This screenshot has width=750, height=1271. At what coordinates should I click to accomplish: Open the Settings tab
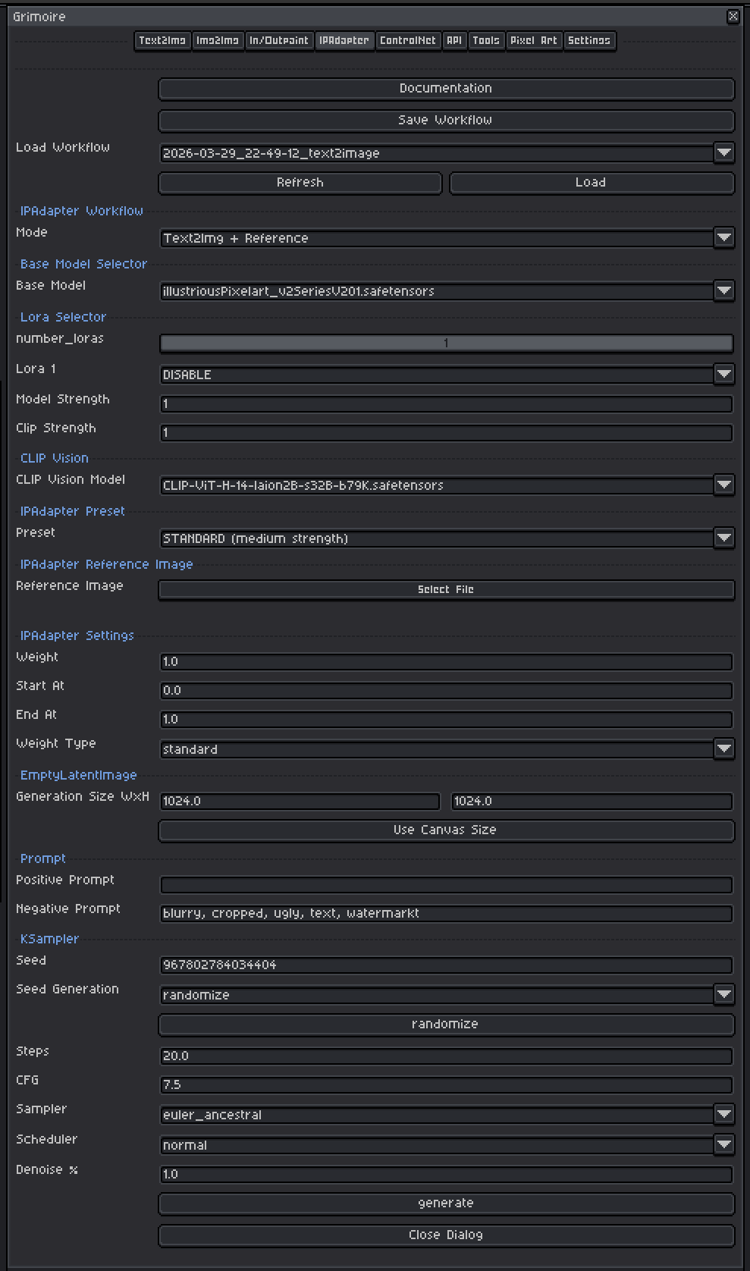(x=589, y=40)
